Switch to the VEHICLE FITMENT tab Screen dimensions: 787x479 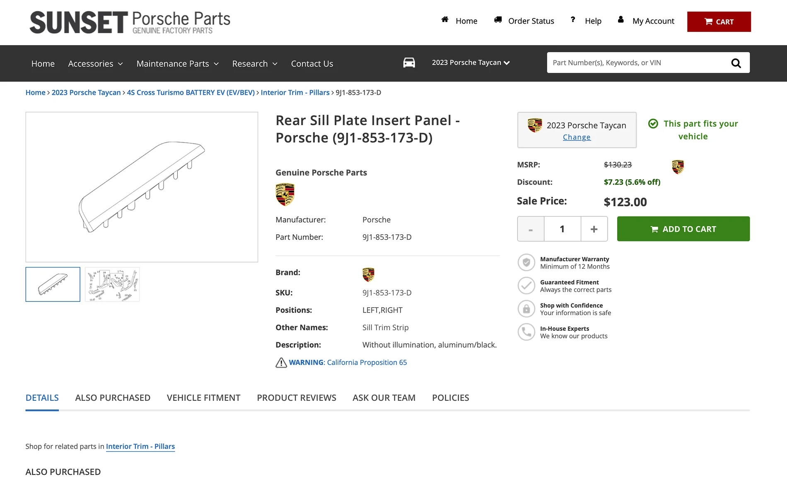coord(203,398)
